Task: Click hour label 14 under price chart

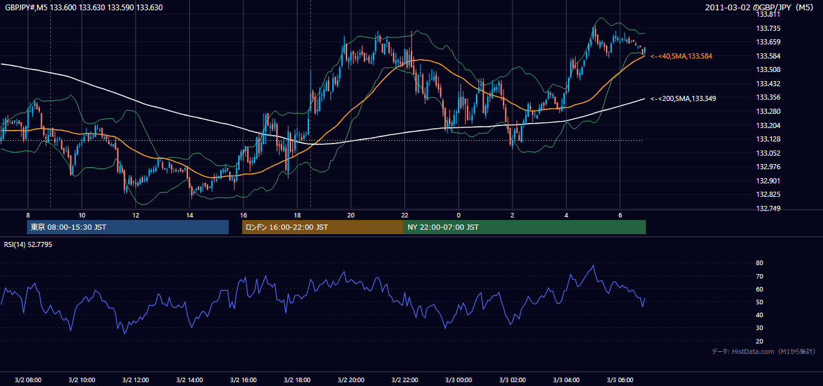Action: [189, 215]
